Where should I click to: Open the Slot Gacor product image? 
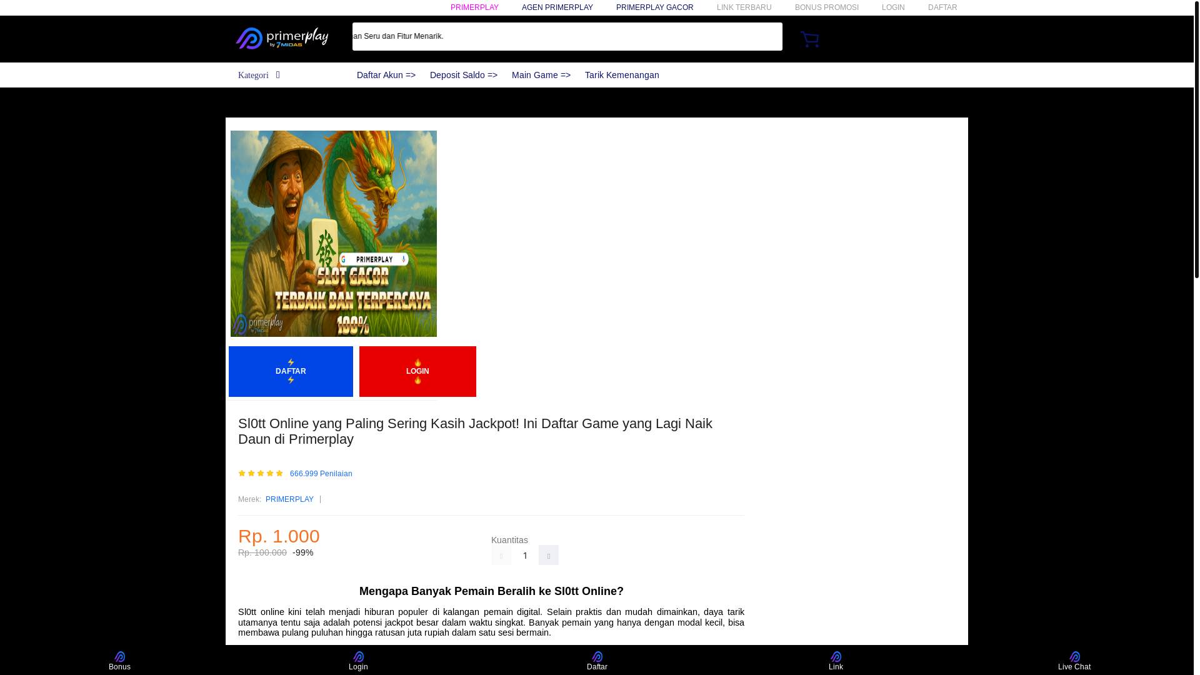tap(334, 234)
